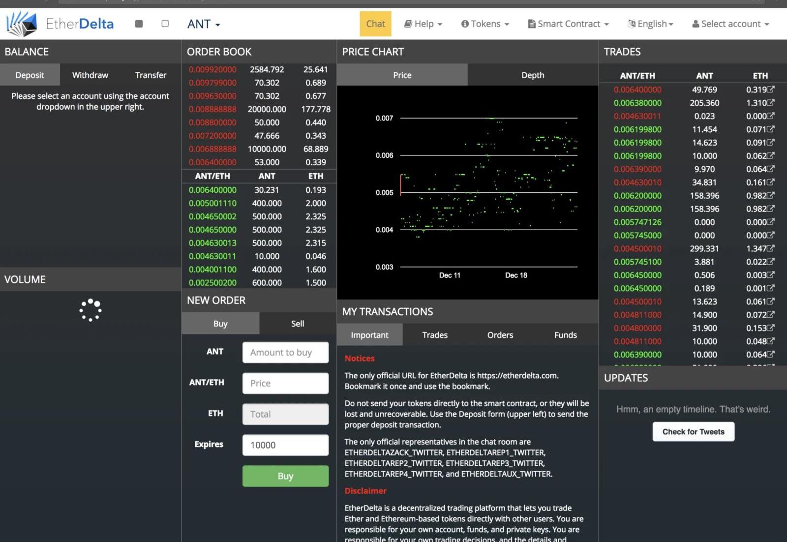This screenshot has height=542, width=787.
Task: Select the filled square theme icon
Action: click(x=139, y=24)
